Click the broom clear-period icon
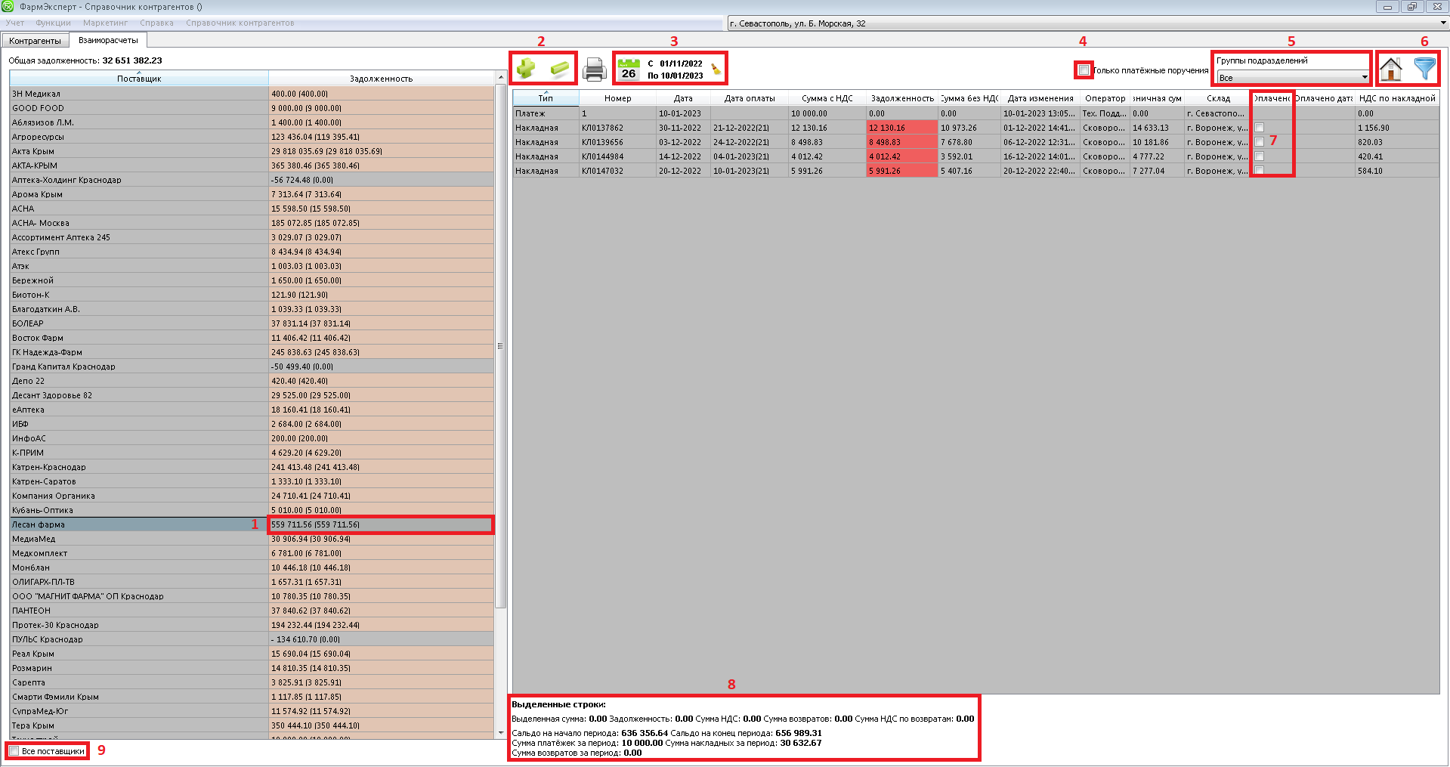The height and width of the screenshot is (767, 1450). (716, 70)
